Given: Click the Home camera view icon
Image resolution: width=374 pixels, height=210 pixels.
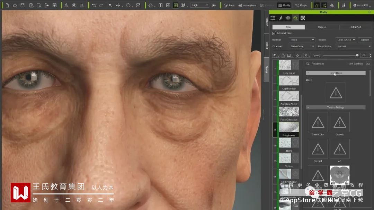Looking at the screenshot, I should (x=151, y=5).
